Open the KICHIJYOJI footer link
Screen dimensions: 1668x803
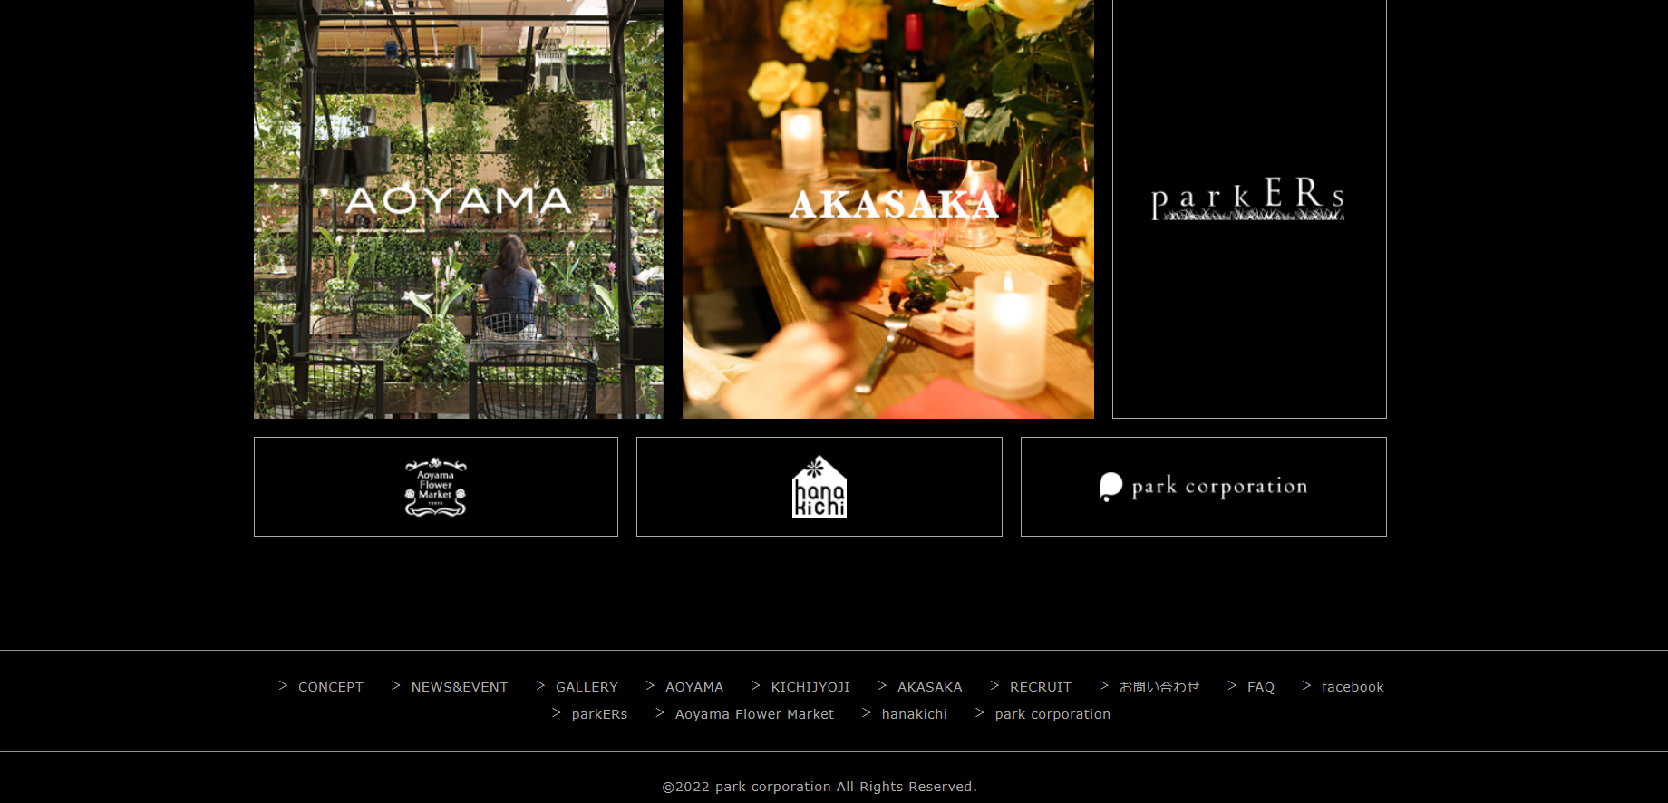click(x=810, y=687)
